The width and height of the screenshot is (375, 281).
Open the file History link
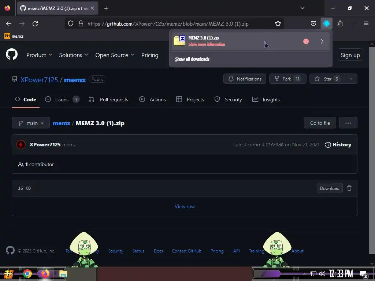338,145
